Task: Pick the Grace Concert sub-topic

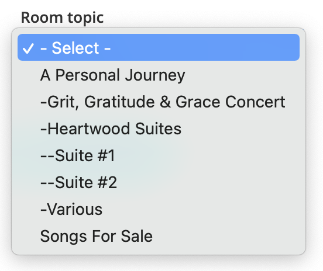Action: click(x=159, y=102)
